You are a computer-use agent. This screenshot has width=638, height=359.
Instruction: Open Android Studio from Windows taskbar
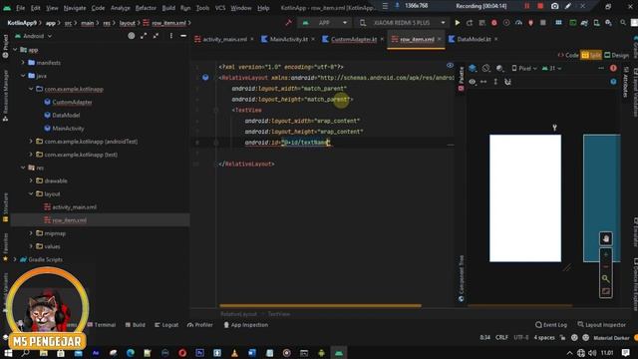tap(339, 353)
